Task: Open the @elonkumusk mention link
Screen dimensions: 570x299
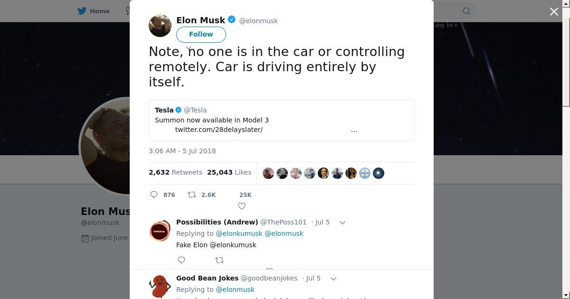Action: (x=239, y=234)
